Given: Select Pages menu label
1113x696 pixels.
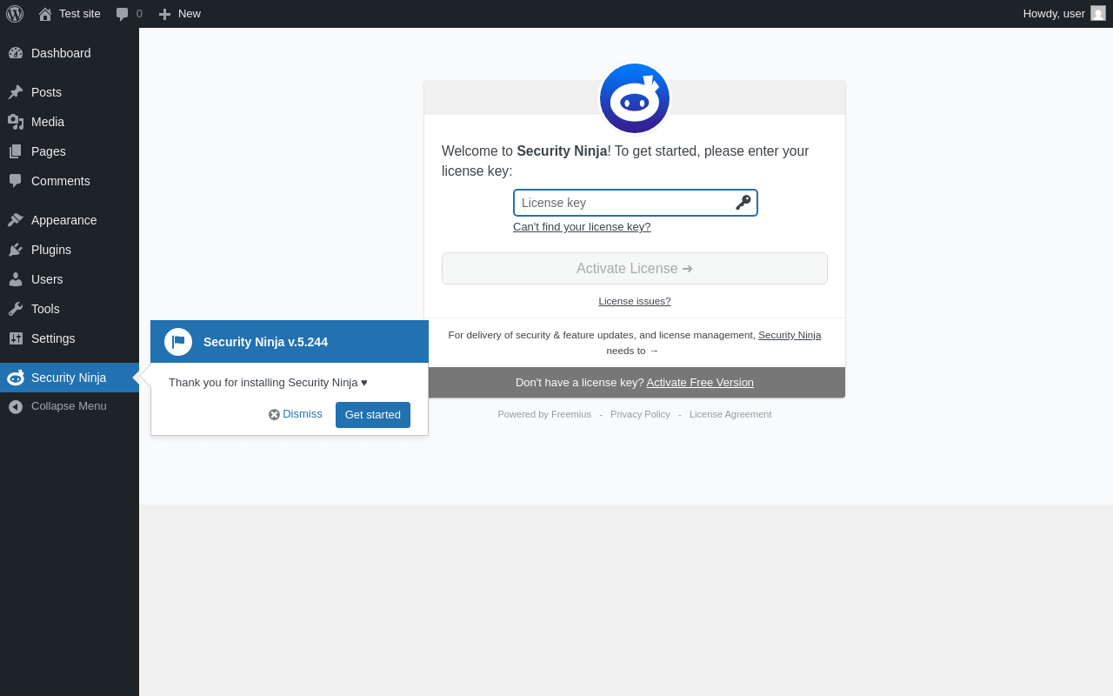Looking at the screenshot, I should click(49, 151).
